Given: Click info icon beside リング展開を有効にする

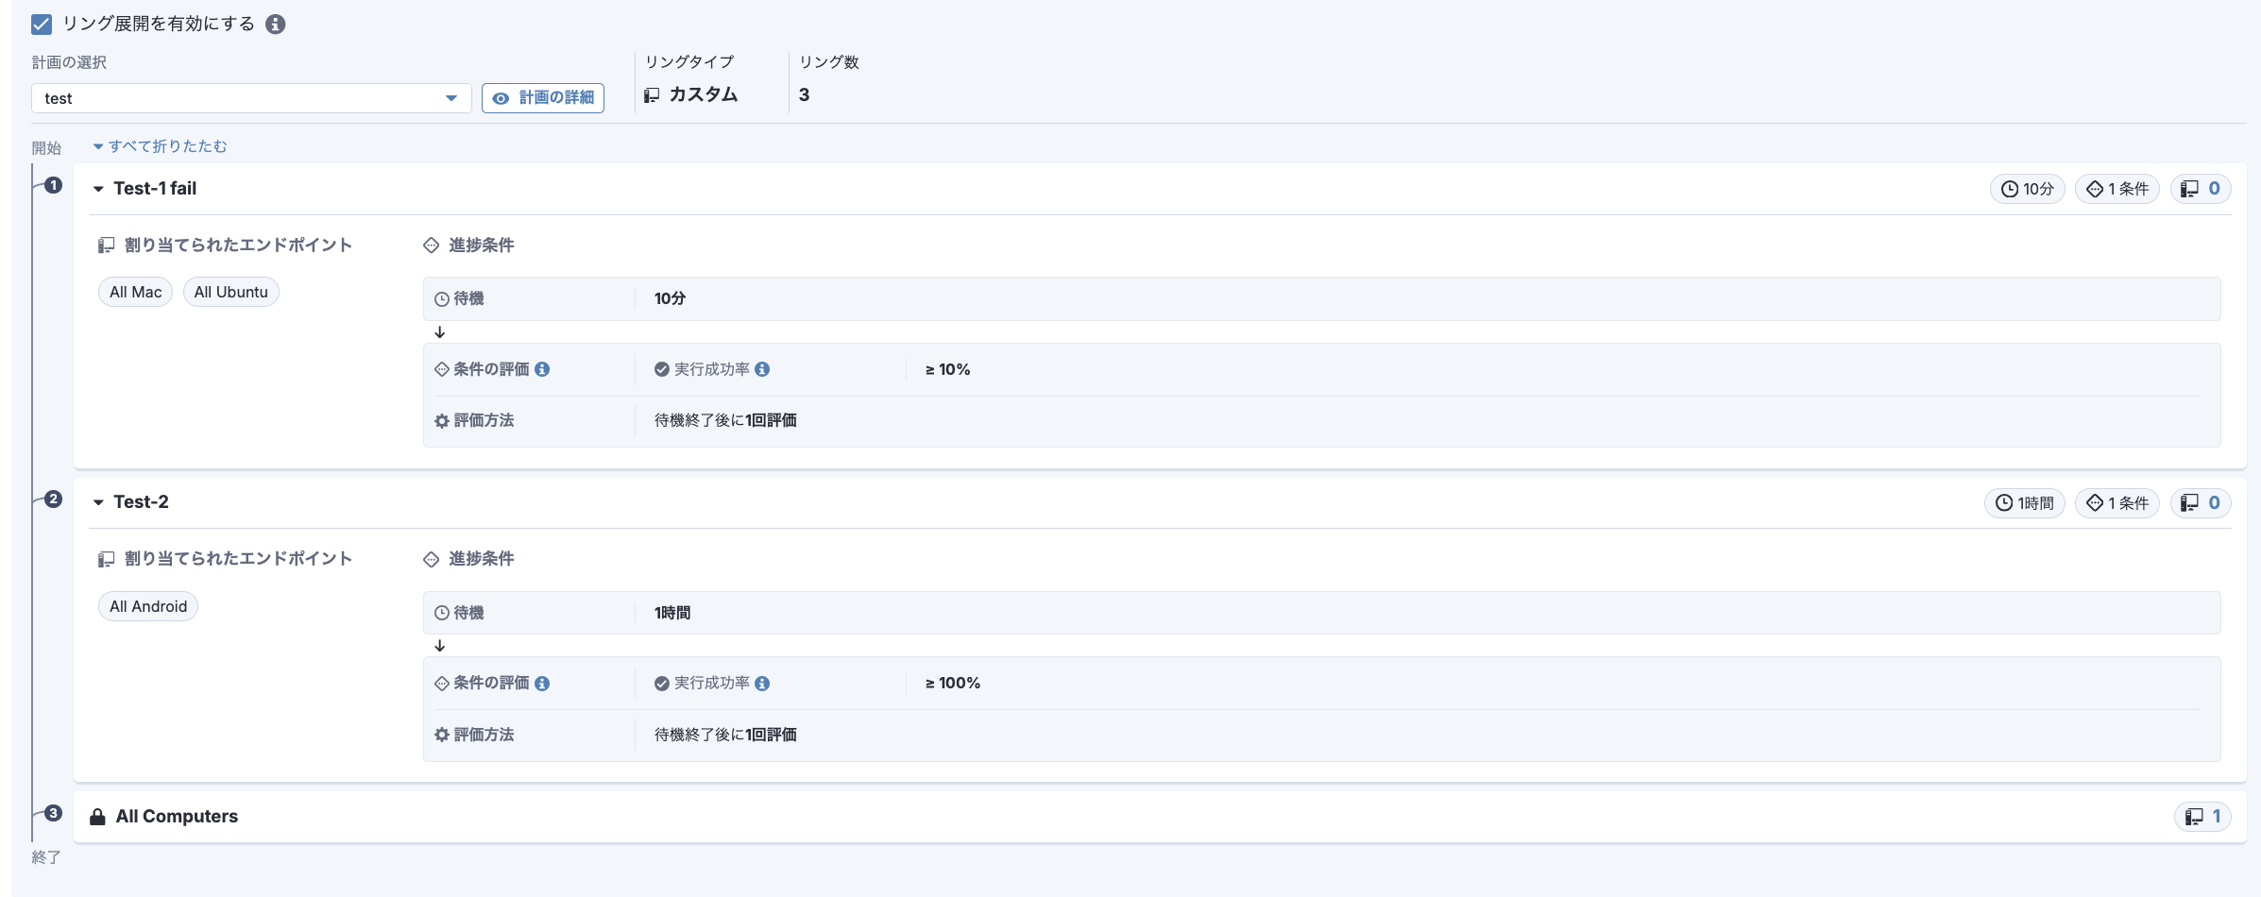Looking at the screenshot, I should pos(275,24).
